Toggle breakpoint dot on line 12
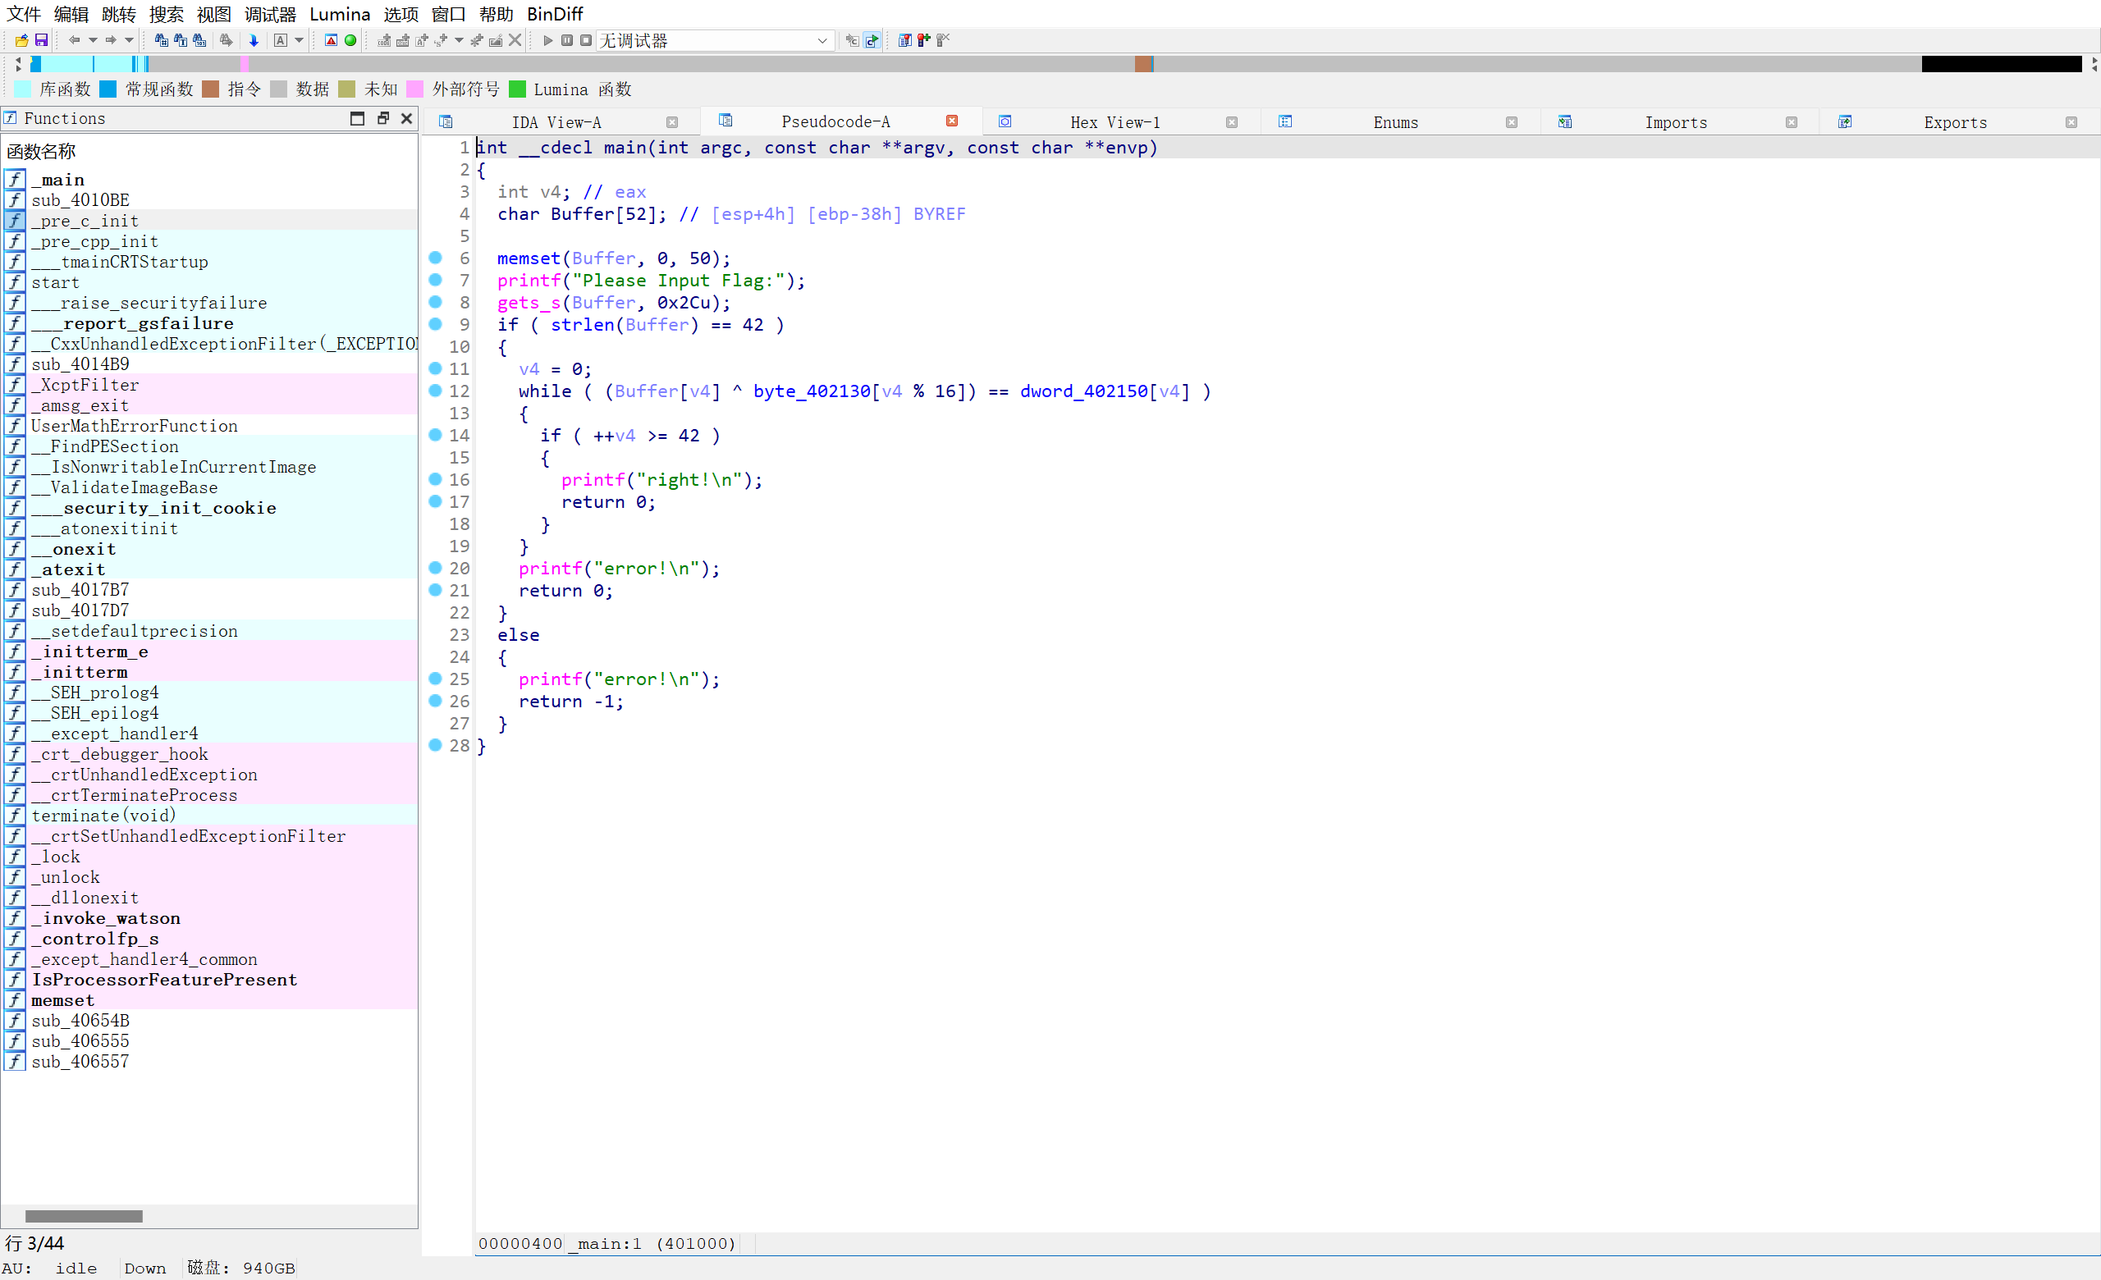The height and width of the screenshot is (1280, 2101). click(x=436, y=391)
